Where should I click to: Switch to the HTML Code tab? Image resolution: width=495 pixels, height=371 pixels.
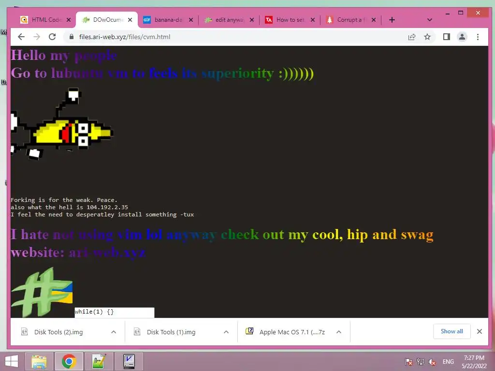[45, 19]
